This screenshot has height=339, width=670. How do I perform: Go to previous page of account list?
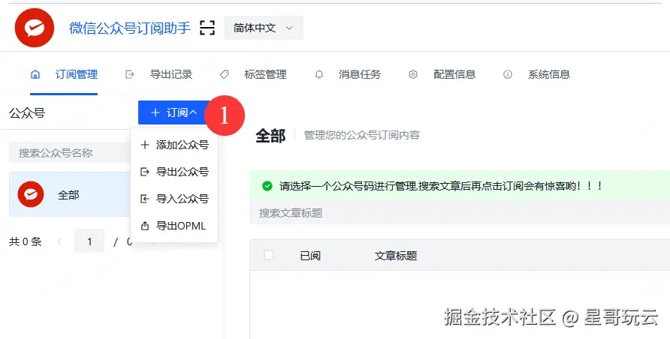[59, 241]
